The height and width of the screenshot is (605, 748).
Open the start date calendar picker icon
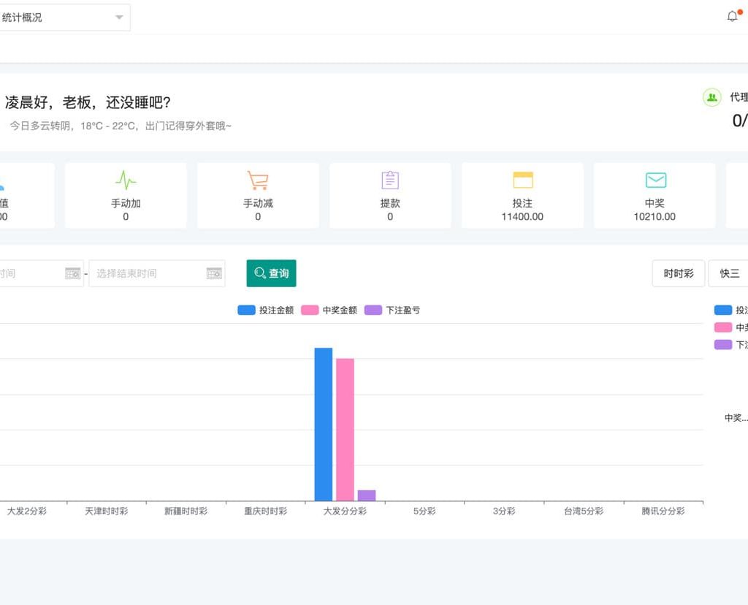click(72, 273)
